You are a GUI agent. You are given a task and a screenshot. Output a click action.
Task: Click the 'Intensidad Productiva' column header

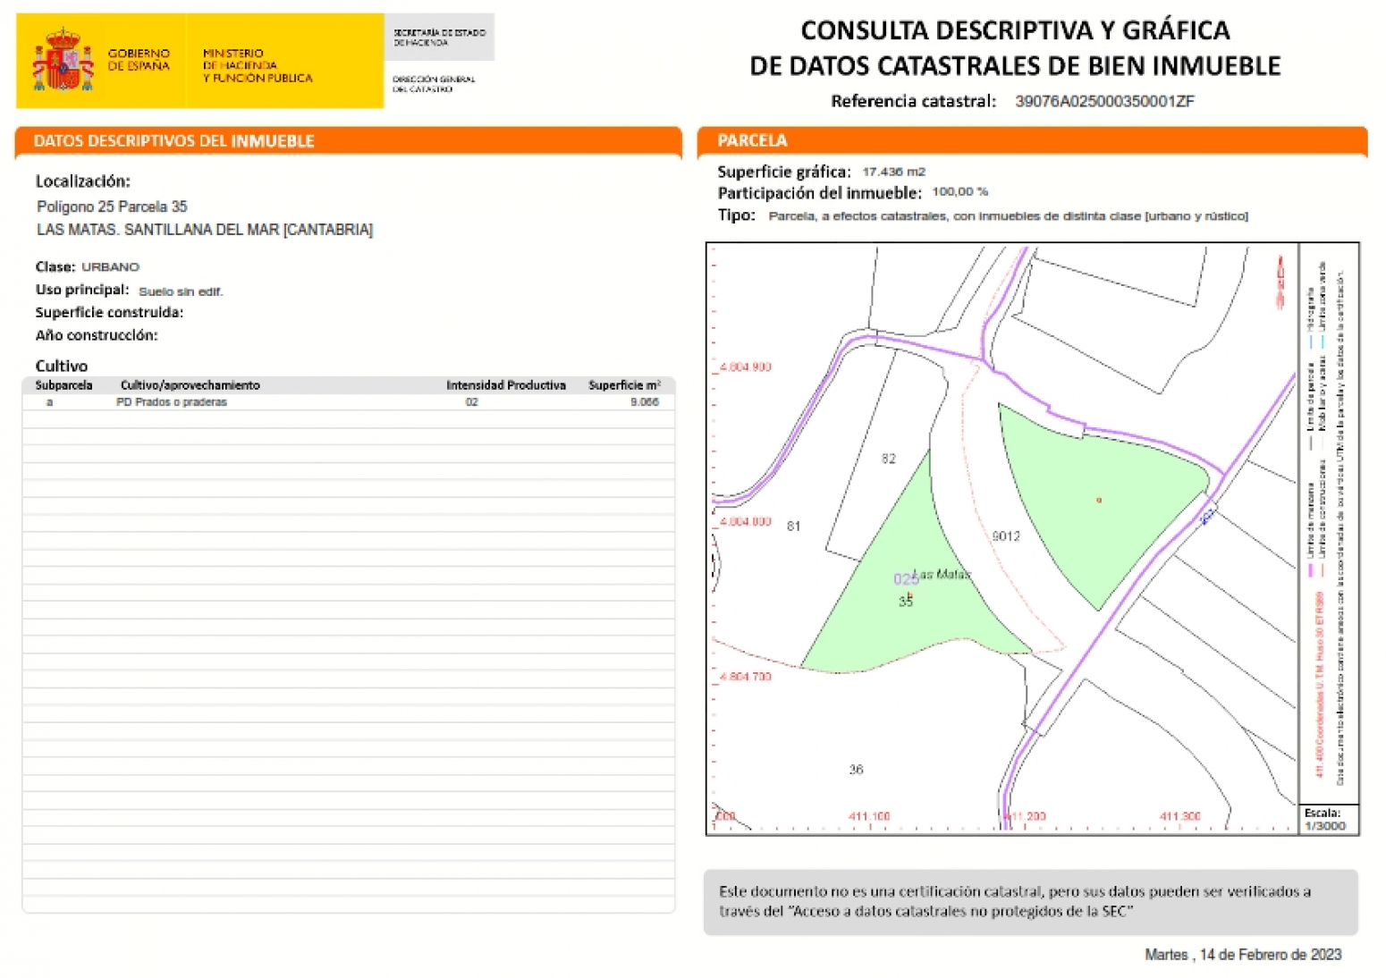506,385
